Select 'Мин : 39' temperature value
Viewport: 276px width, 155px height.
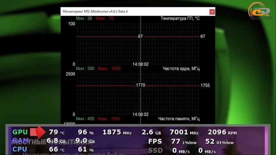click(x=84, y=18)
